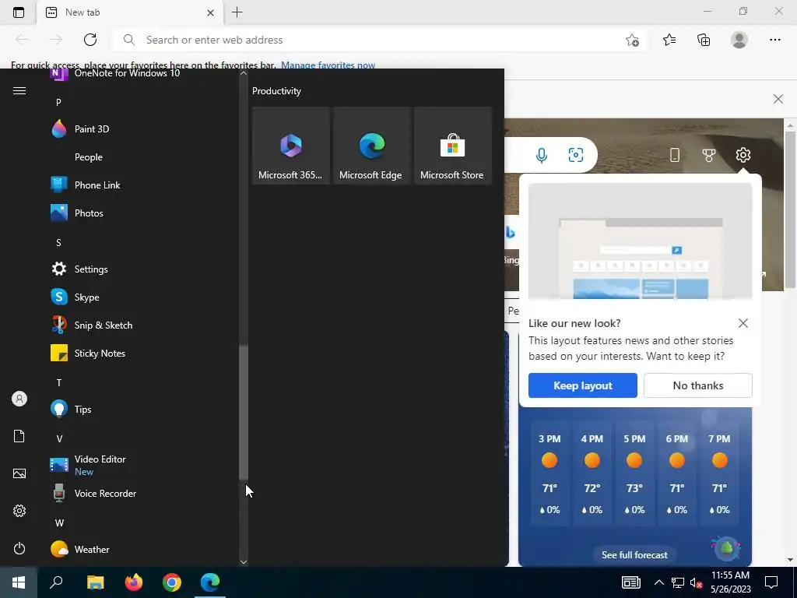Click the Microsoft 365 tile
Viewport: 797px width, 598px height.
pos(291,146)
